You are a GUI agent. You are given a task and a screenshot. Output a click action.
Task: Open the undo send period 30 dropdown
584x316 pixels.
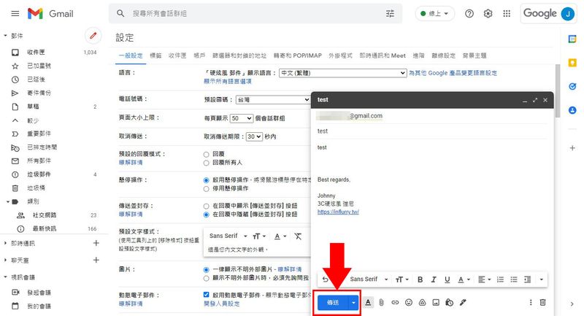(254, 136)
